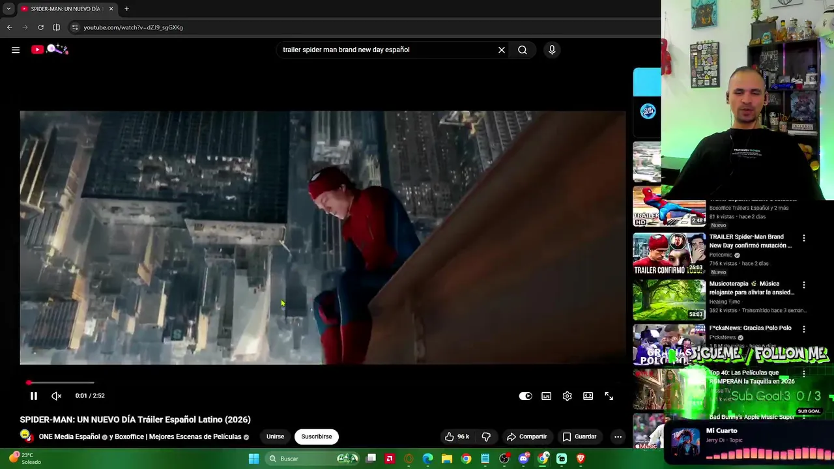Screen dimensions: 834x469
Task: Open options for Musicoterapia video
Action: pyautogui.click(x=803, y=285)
